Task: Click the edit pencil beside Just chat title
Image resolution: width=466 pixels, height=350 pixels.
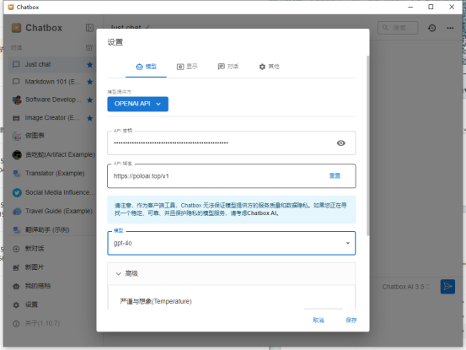Action: click(x=147, y=28)
